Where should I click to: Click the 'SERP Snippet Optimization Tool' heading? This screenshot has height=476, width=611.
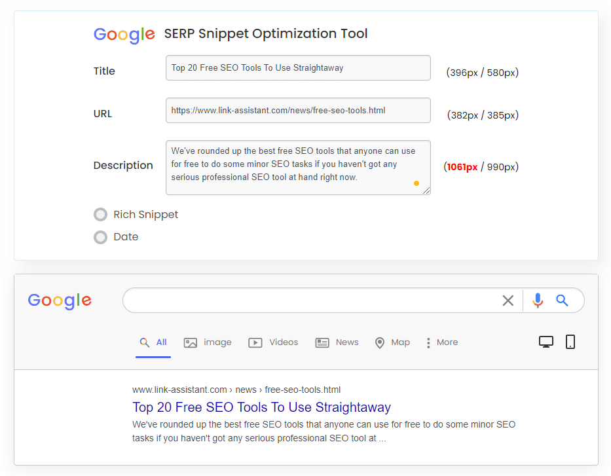pos(266,34)
